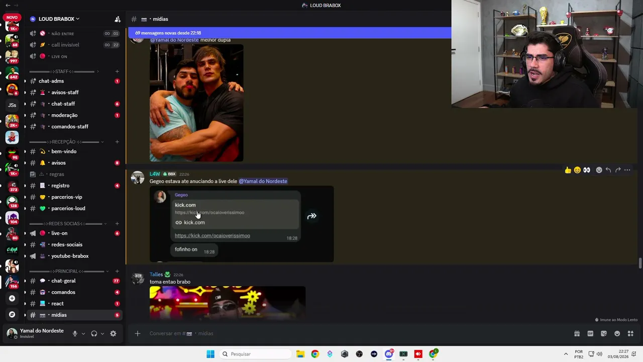Click the Windows taskbar search box
643x362 pixels.
click(x=255, y=354)
